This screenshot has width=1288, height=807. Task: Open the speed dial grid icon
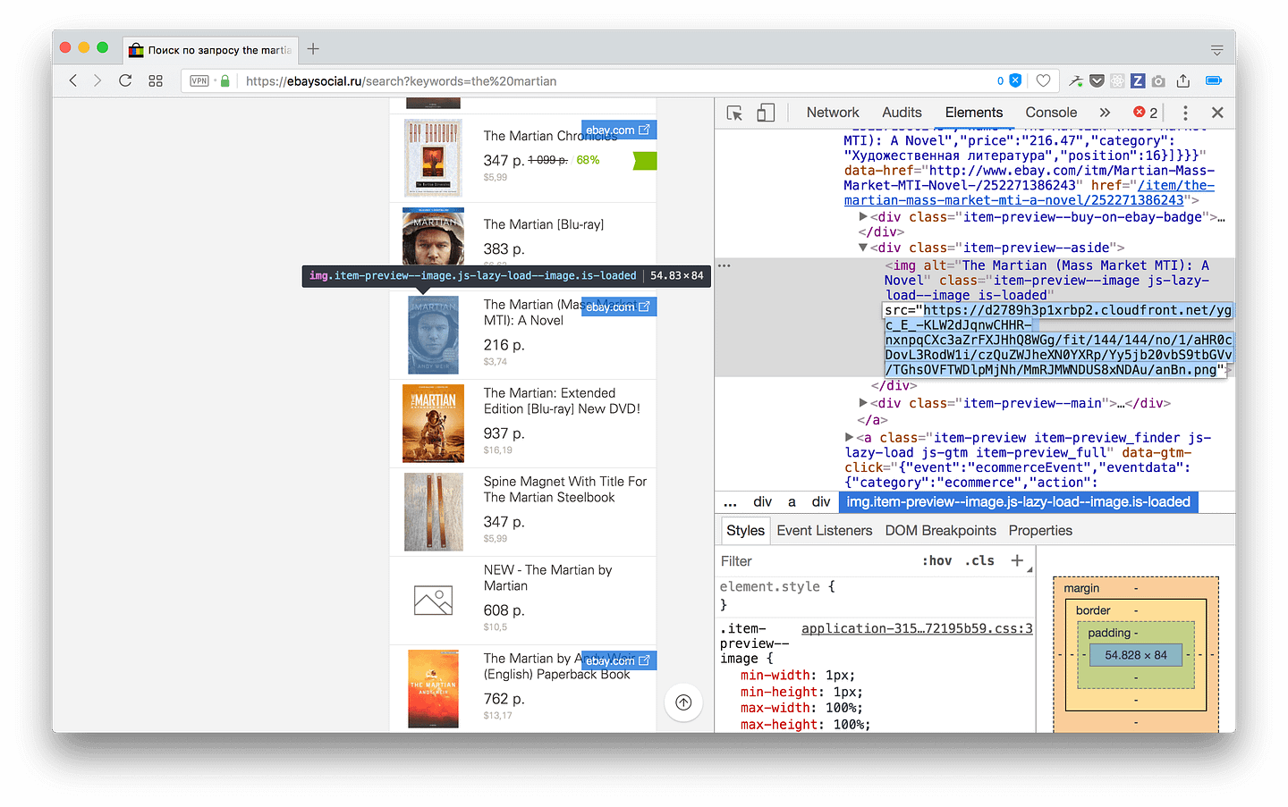(156, 80)
